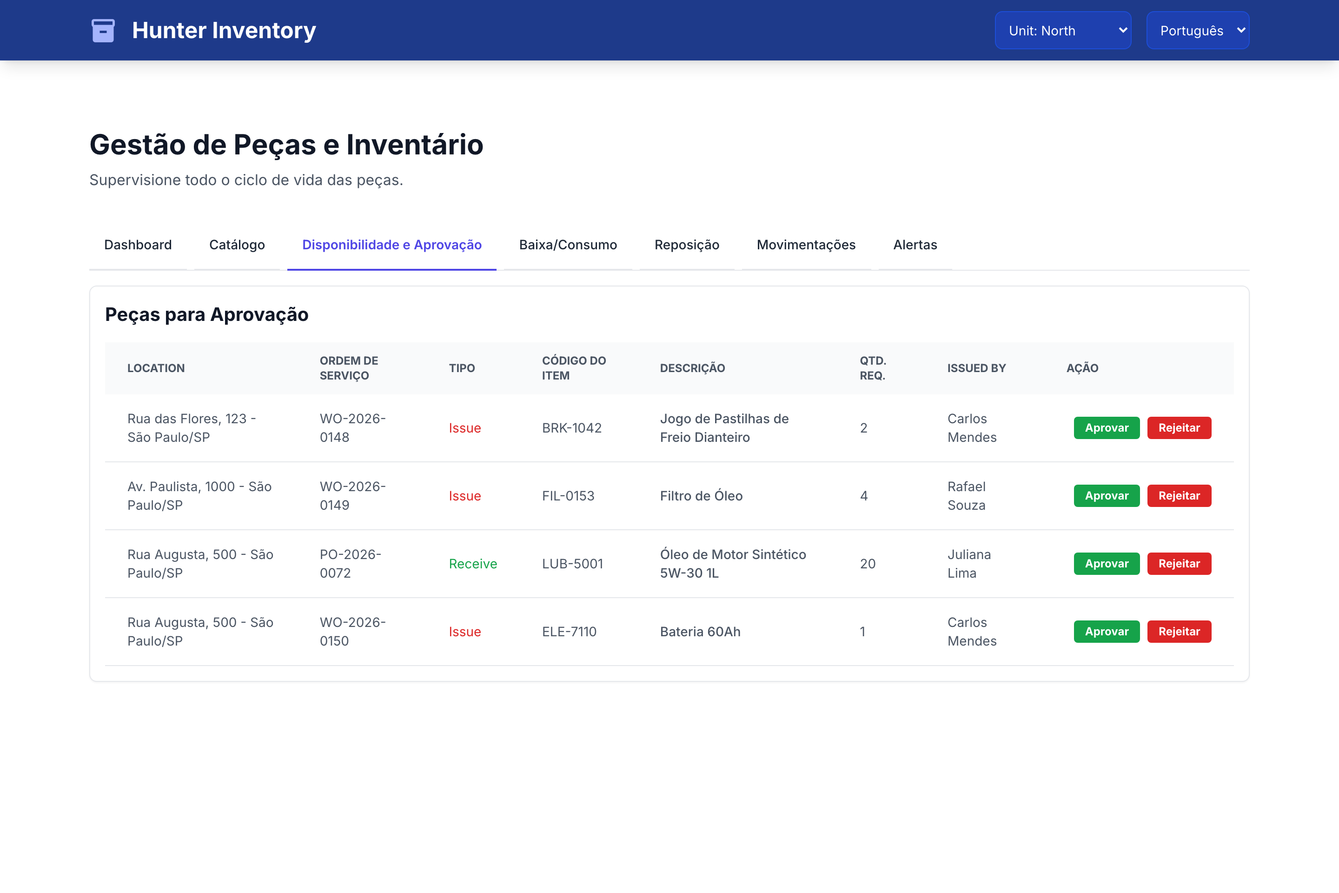This screenshot has height=893, width=1339.
Task: Approve the FIL-0153 Filtro de Óleo request
Action: pyautogui.click(x=1106, y=495)
